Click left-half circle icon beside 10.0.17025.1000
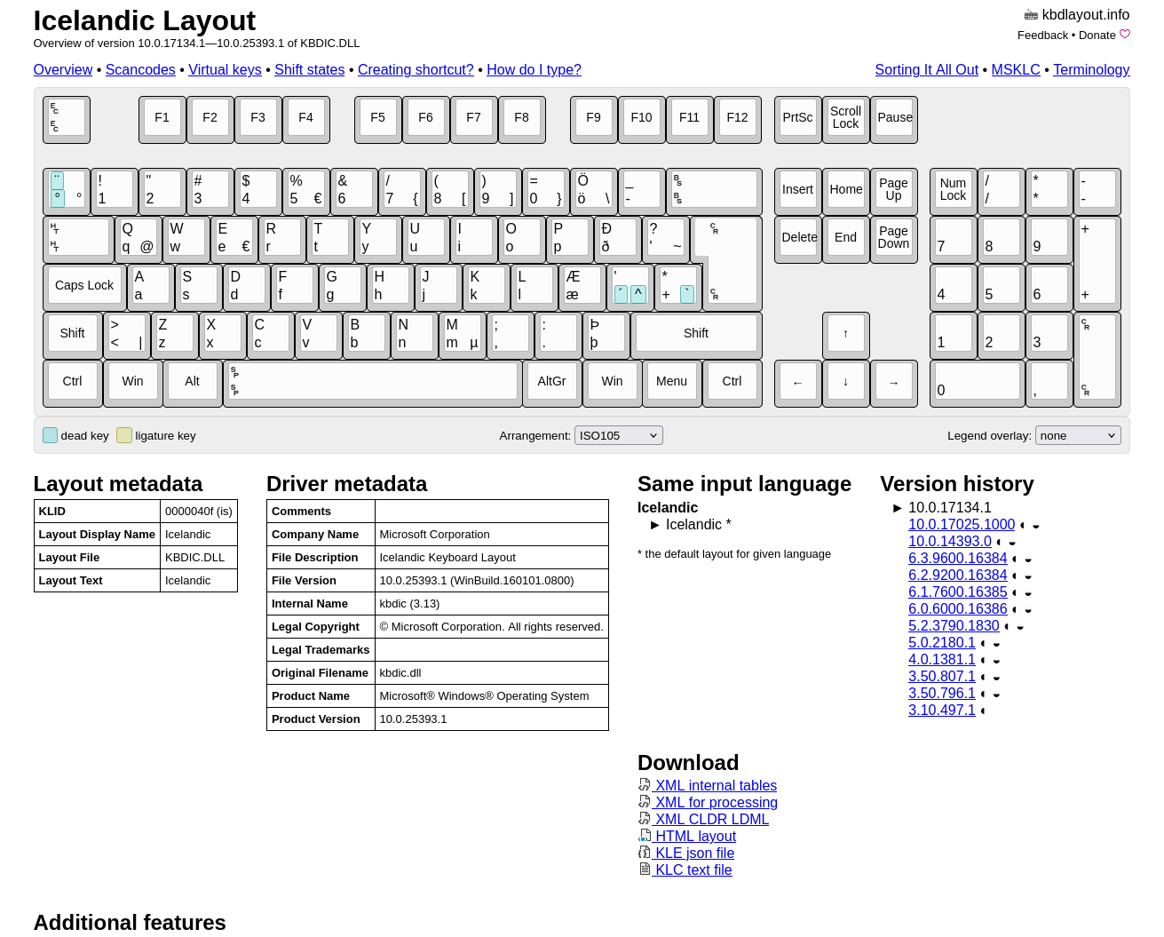The width and height of the screenshot is (1164, 937). 1023,526
